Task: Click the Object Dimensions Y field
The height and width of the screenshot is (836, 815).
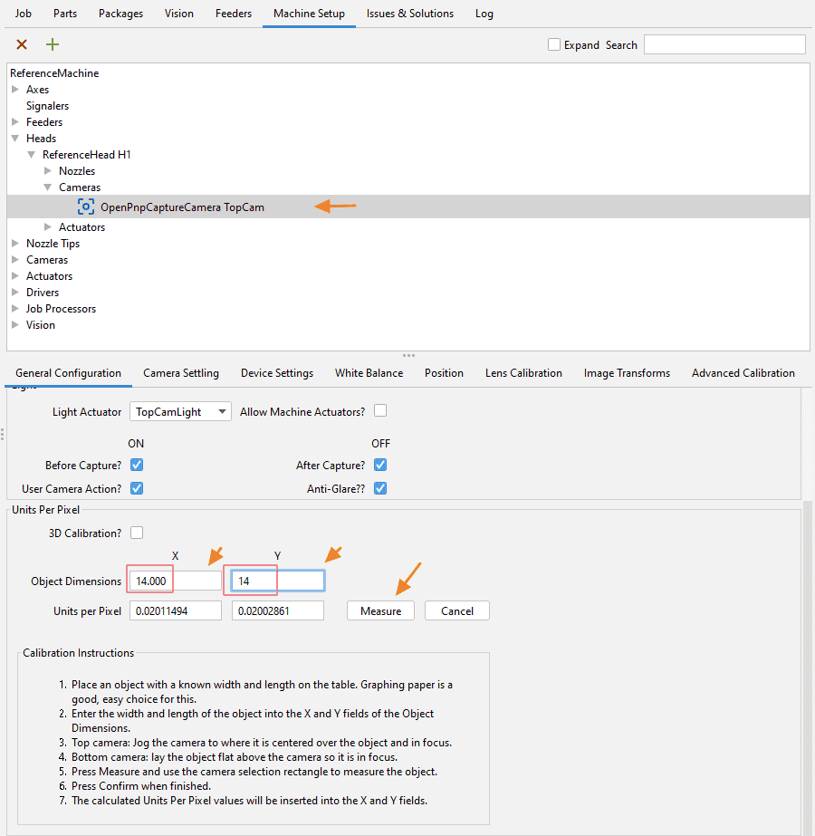Action: [277, 581]
